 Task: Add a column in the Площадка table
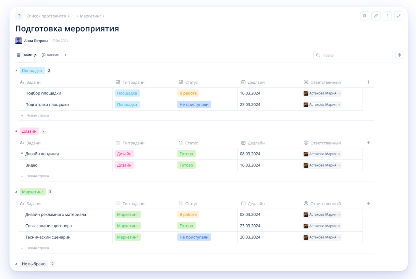click(x=368, y=82)
